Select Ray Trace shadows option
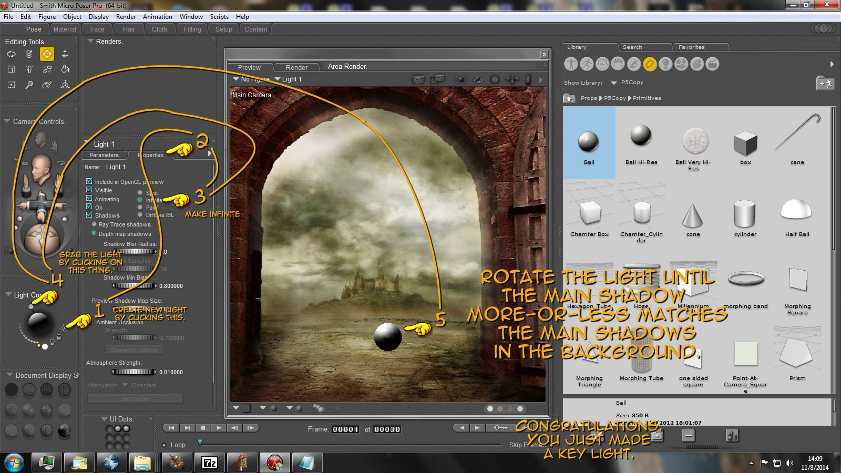This screenshot has width=841, height=473. point(94,224)
